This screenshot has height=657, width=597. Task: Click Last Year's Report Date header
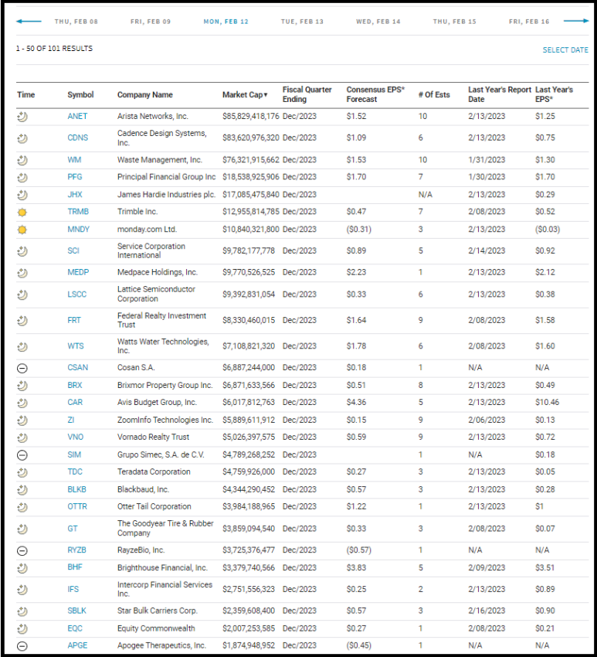(x=500, y=94)
